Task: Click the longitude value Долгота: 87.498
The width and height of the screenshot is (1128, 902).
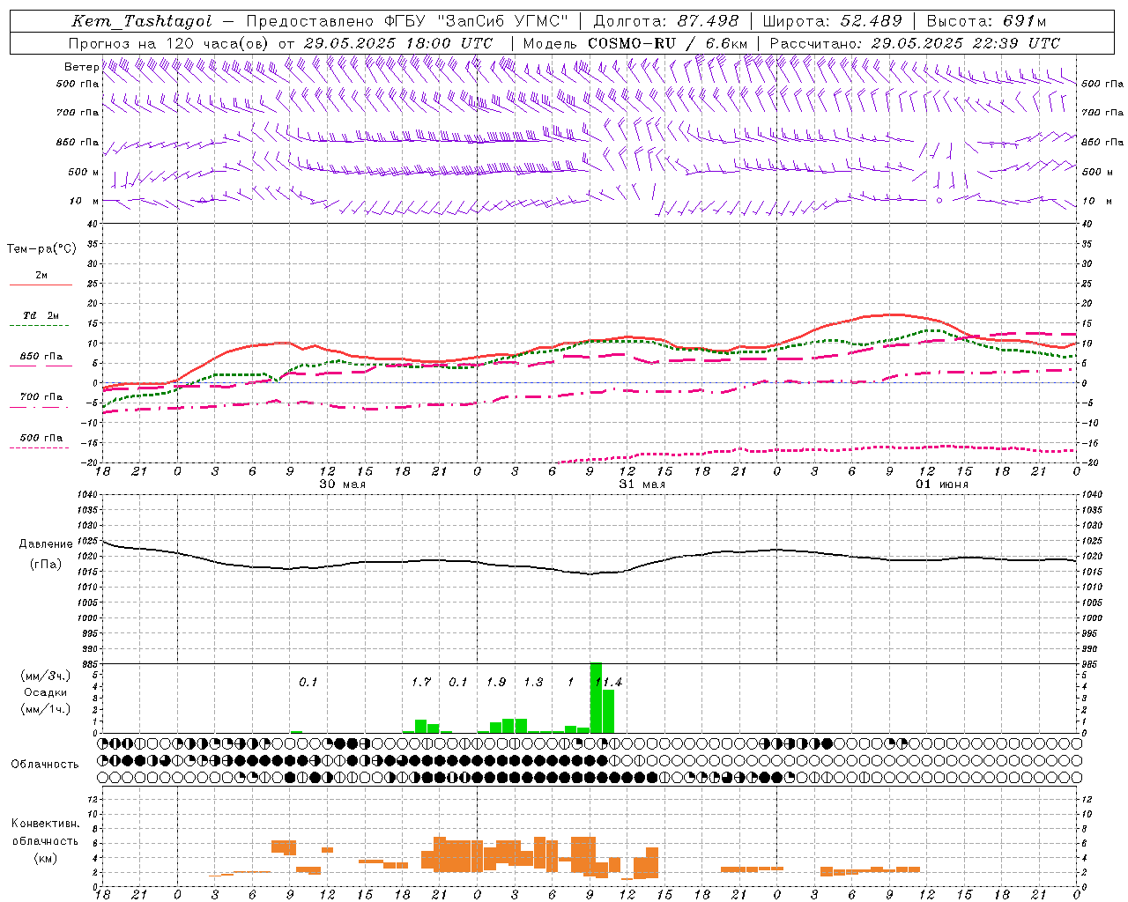Action: tap(665, 21)
